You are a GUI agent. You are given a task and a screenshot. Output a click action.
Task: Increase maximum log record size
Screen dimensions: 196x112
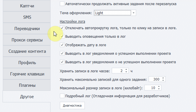point(159,87)
